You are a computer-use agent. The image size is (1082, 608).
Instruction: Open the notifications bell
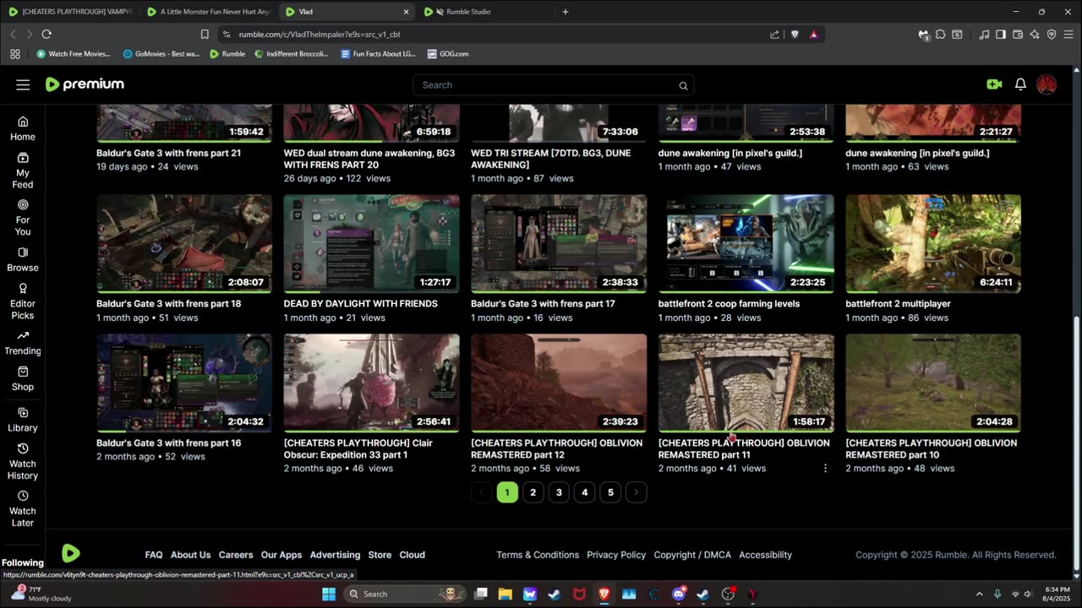(1020, 84)
